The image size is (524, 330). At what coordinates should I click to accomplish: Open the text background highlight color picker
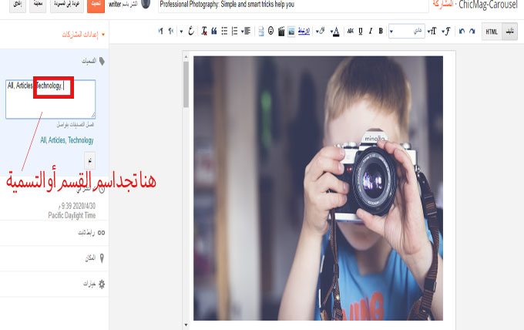320,31
